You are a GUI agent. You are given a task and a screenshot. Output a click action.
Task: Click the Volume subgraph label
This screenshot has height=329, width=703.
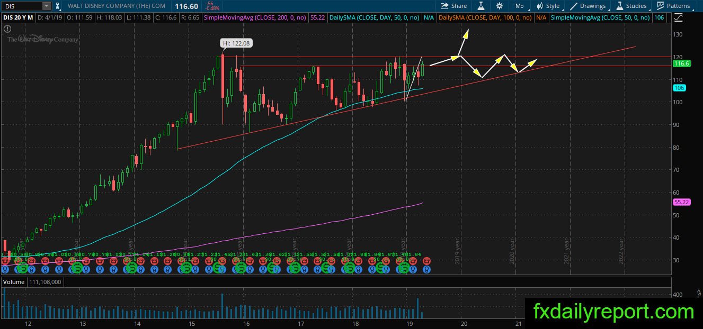[x=13, y=282]
